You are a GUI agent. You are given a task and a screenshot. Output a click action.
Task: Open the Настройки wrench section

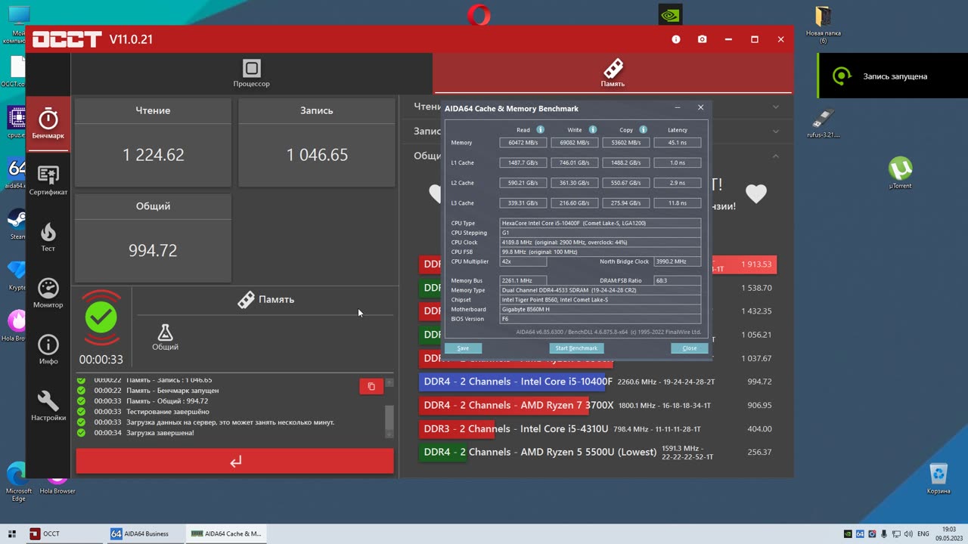[x=48, y=406]
